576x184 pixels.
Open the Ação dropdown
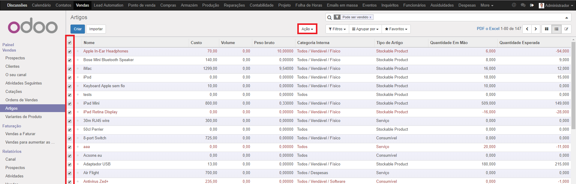[307, 29]
